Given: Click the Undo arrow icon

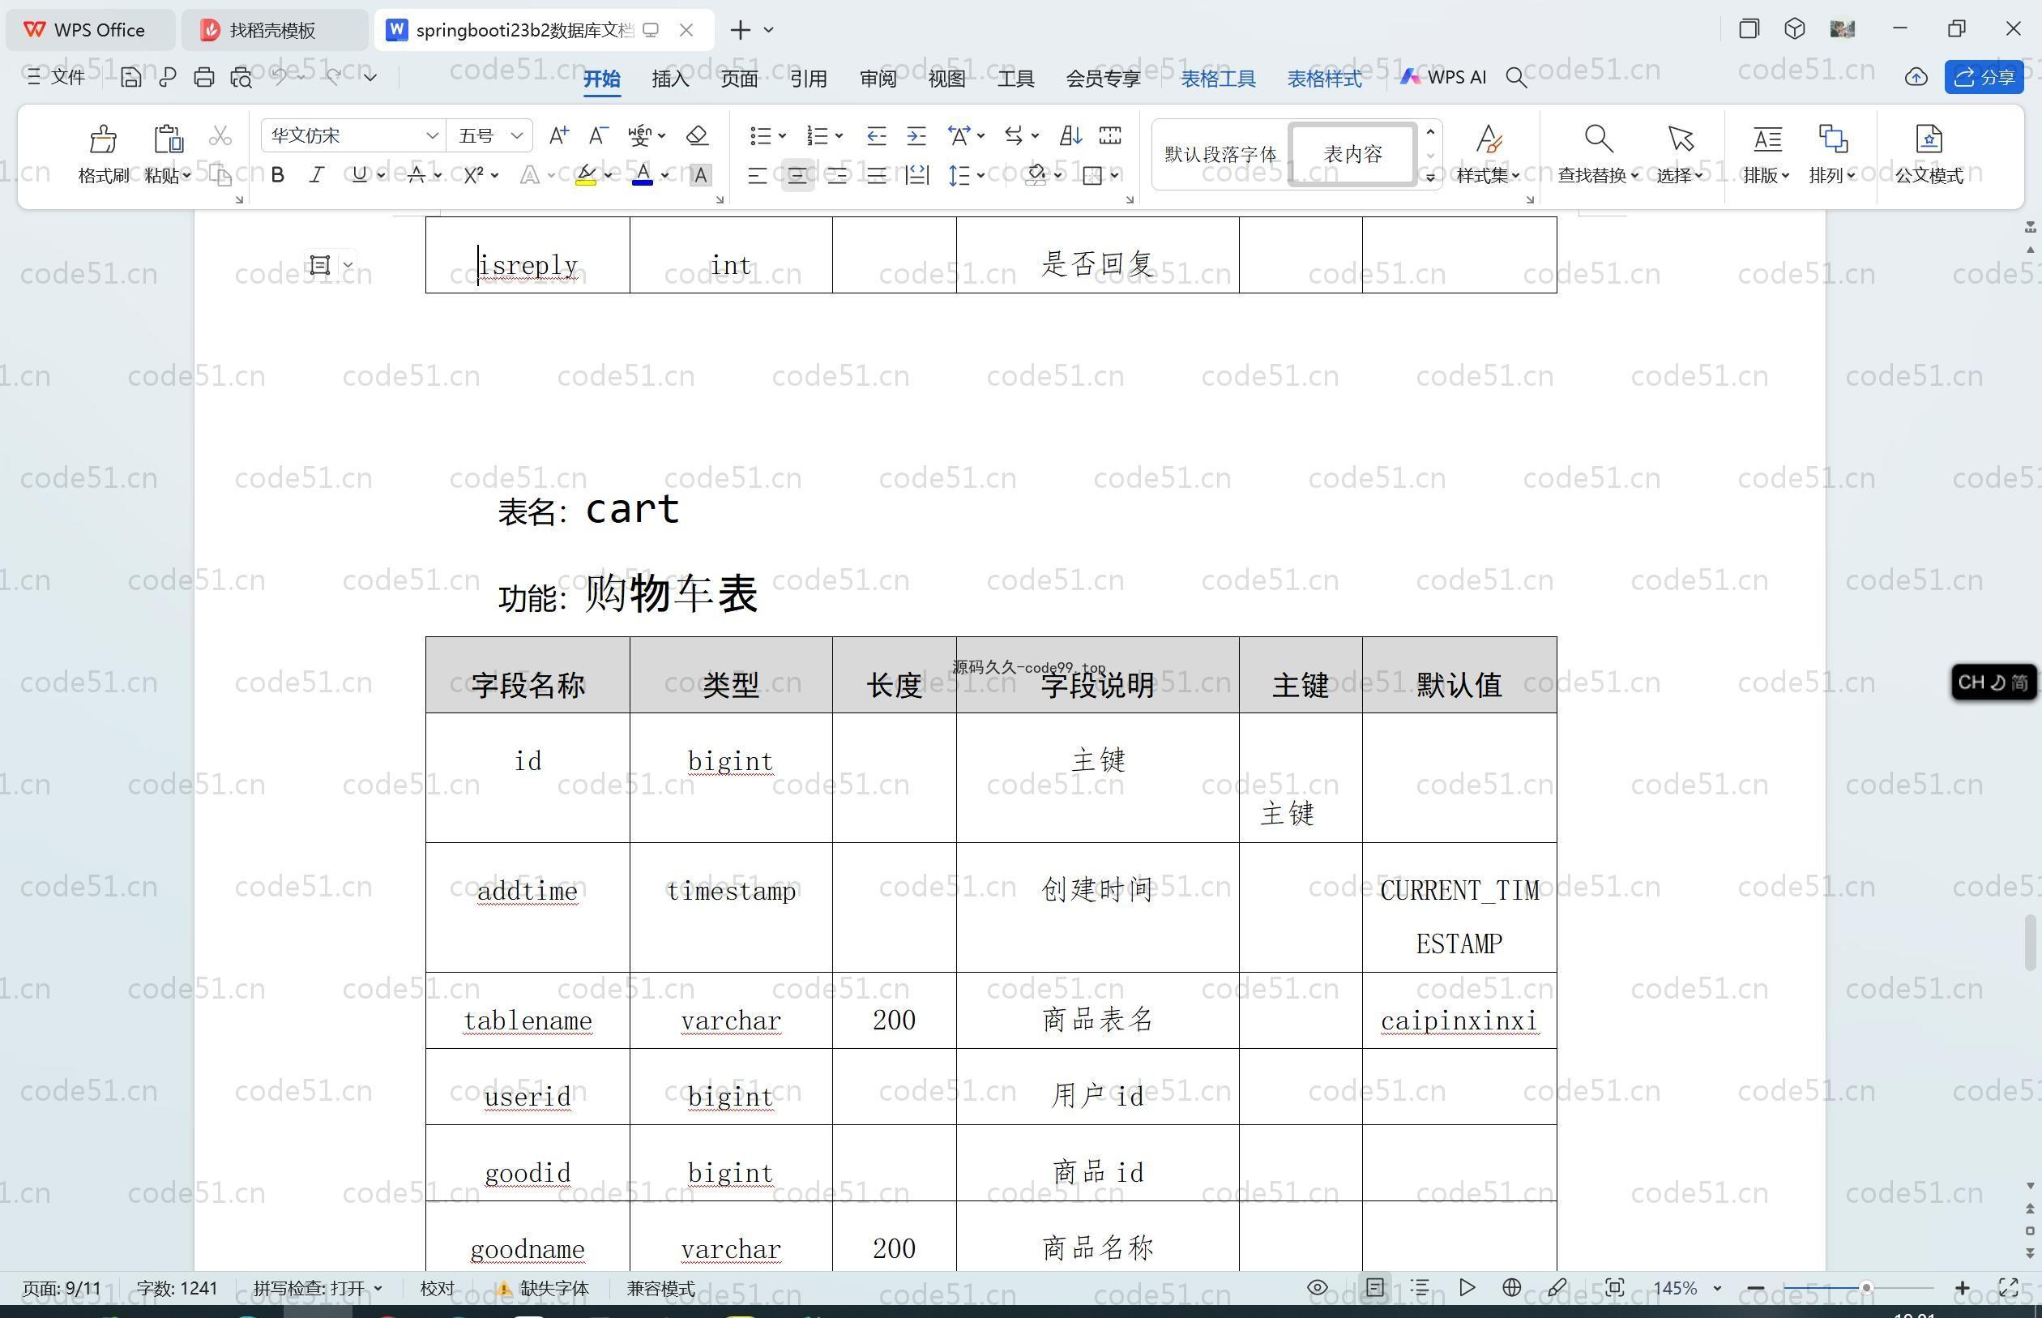Looking at the screenshot, I should 280,76.
